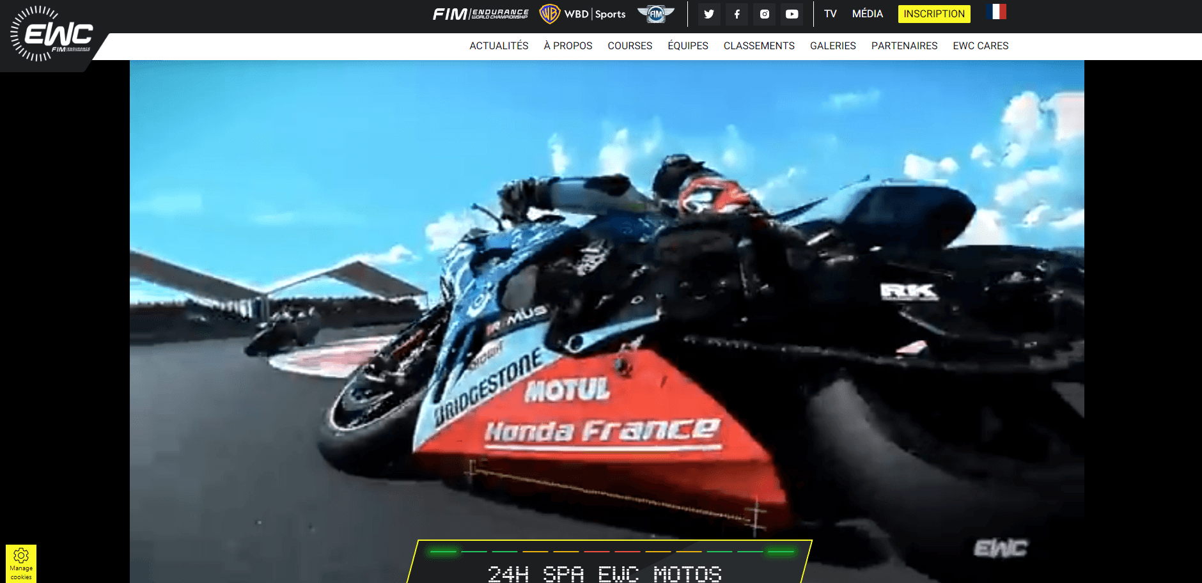Image resolution: width=1202 pixels, height=583 pixels.
Task: Switch language via the French flag
Action: (x=996, y=12)
